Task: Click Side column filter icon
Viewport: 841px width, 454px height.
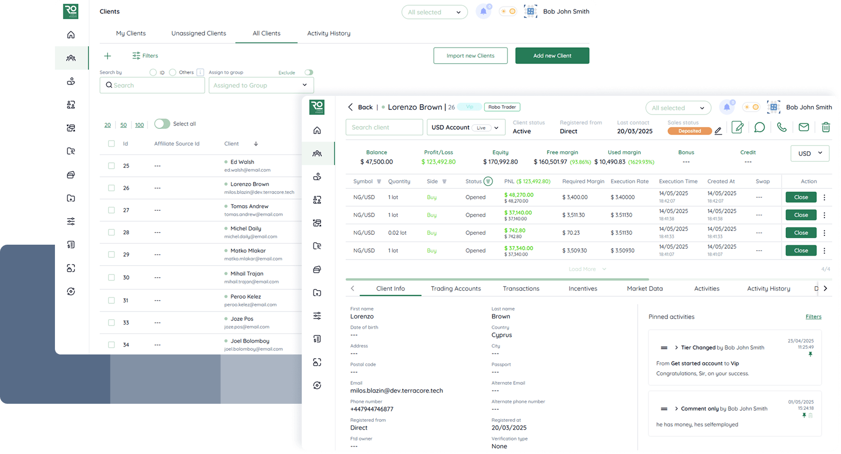Action: pos(444,181)
